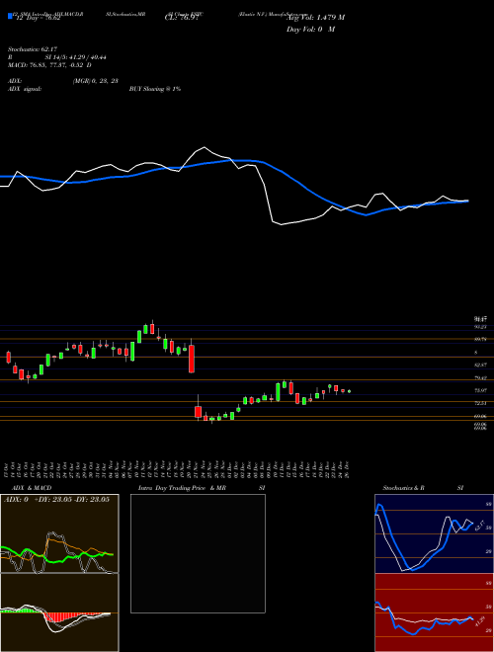The height and width of the screenshot is (652, 494).
Task: Select the "BUY Slowing @ 1%" signal text
Action: pos(155,89)
